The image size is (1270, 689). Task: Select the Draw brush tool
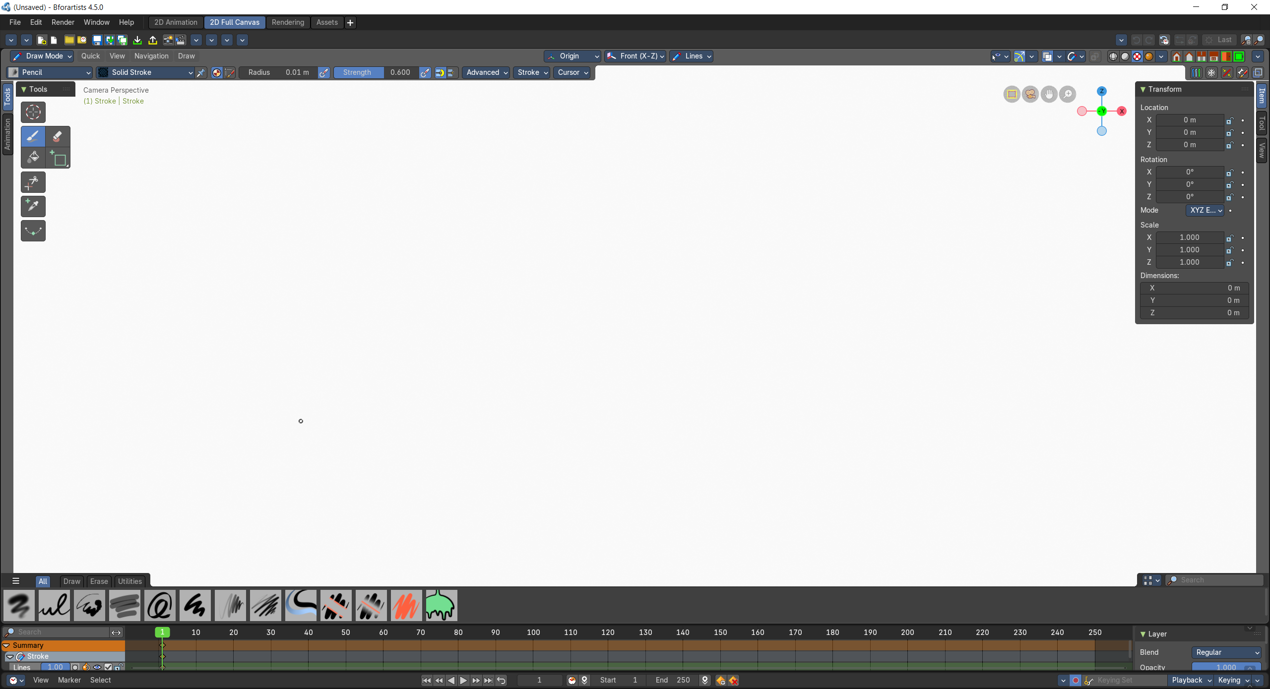pyautogui.click(x=33, y=136)
